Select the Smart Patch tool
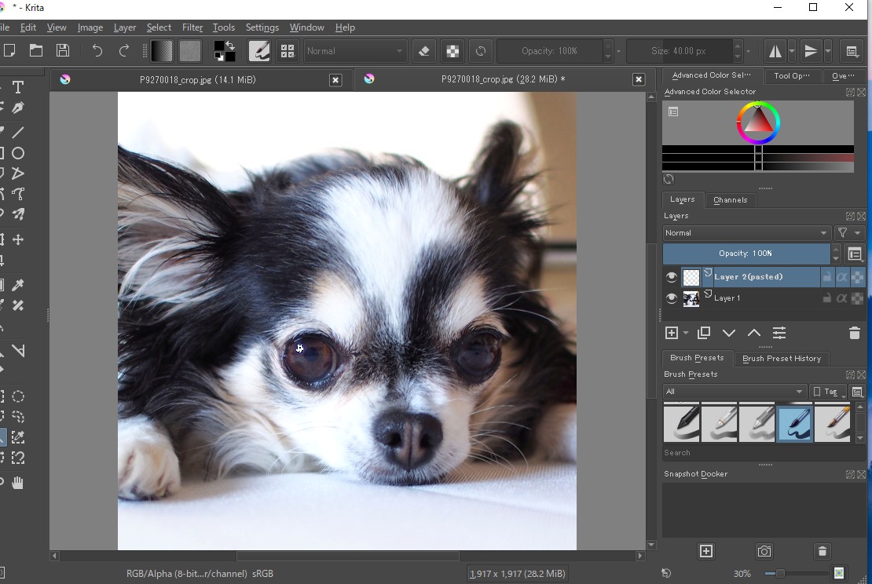 point(18,305)
